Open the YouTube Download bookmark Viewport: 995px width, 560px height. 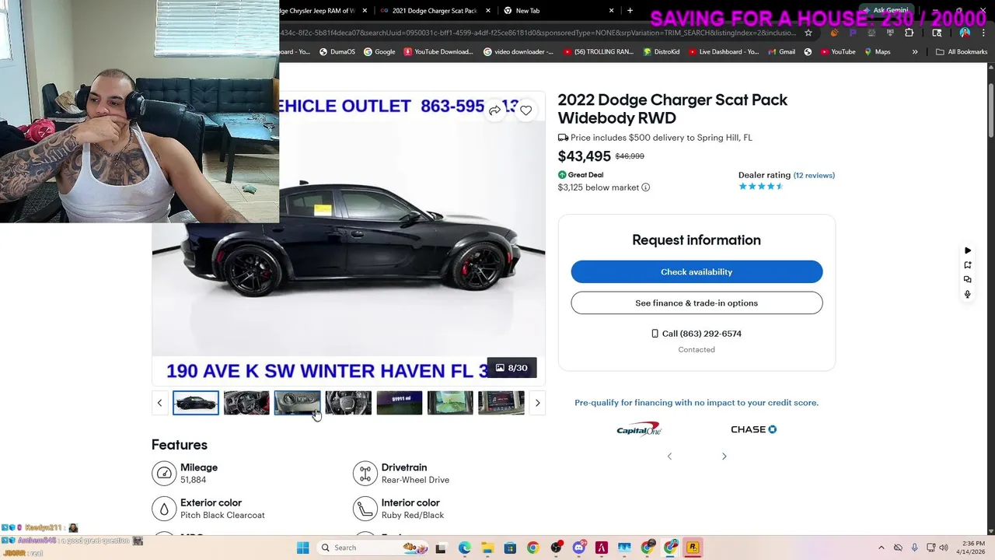438,52
